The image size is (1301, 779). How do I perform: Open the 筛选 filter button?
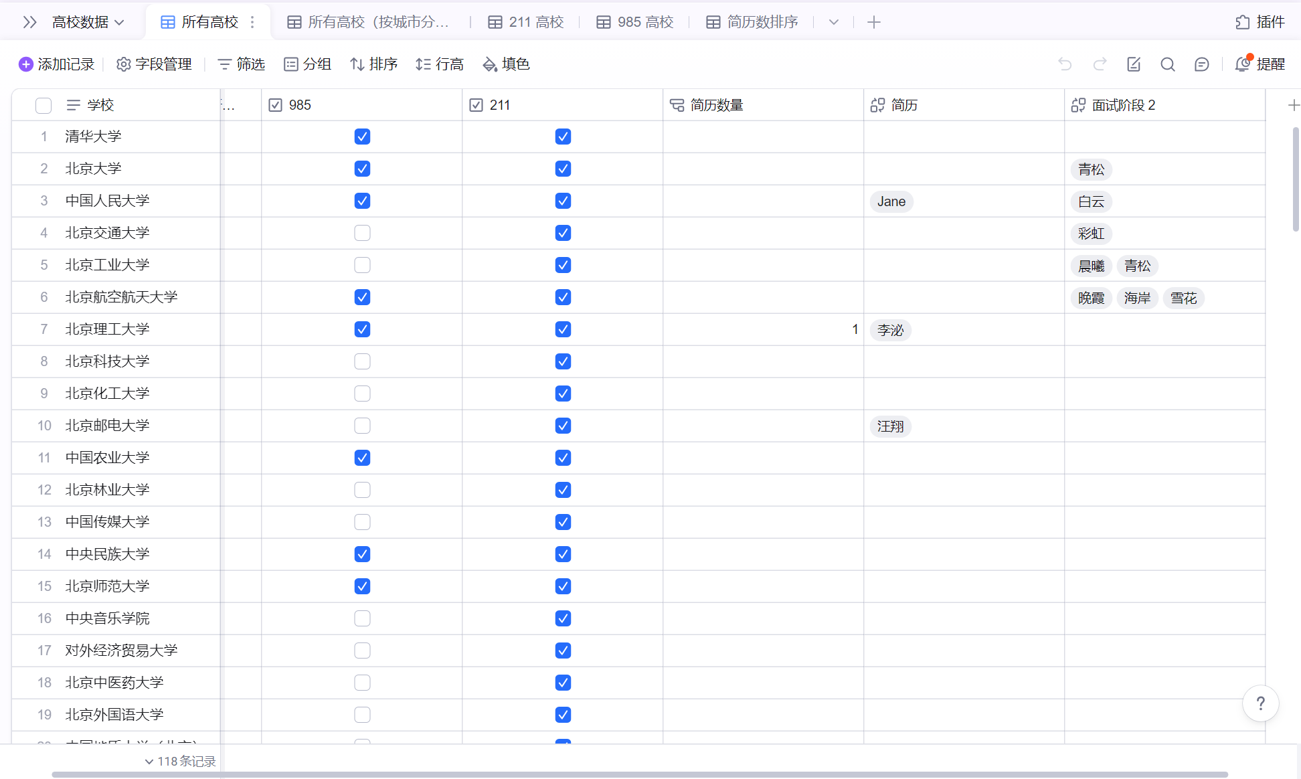click(242, 64)
